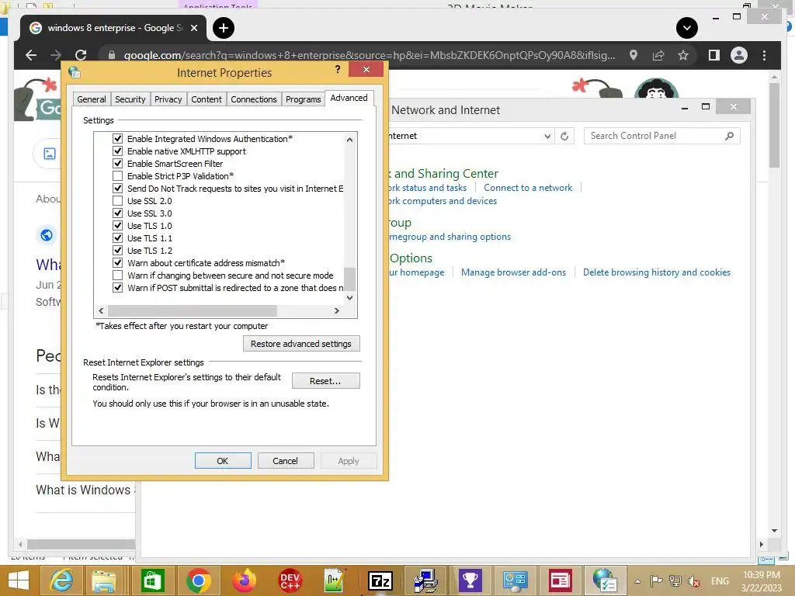Click the settings list vertical scrollbar thumb
This screenshot has height=596, width=795.
349,279
